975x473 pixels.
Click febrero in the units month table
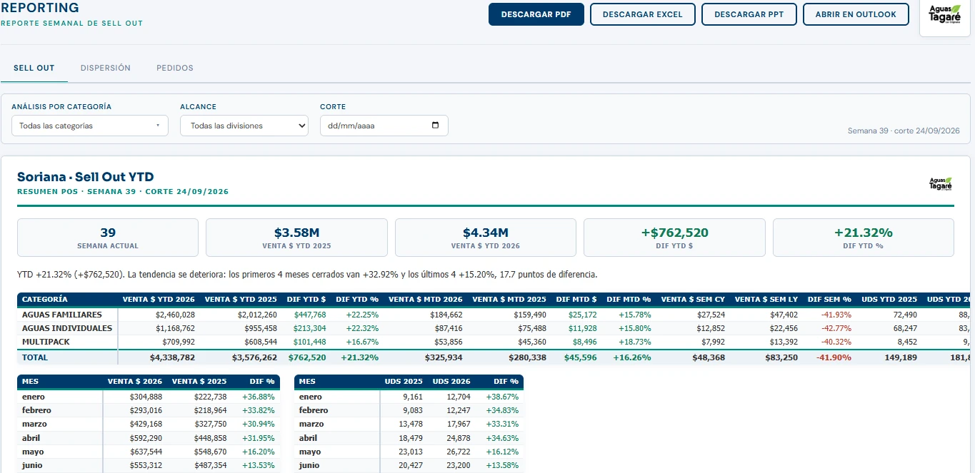pos(314,410)
